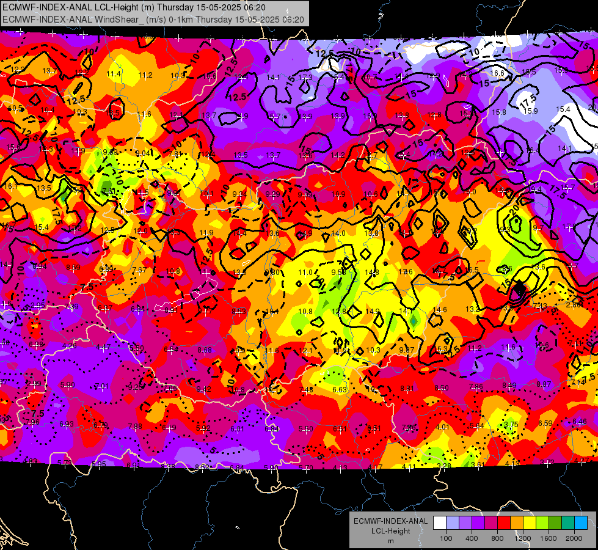Image resolution: width=598 pixels, height=550 pixels.
Task: Click the map value 8.94
Action: (40, 266)
